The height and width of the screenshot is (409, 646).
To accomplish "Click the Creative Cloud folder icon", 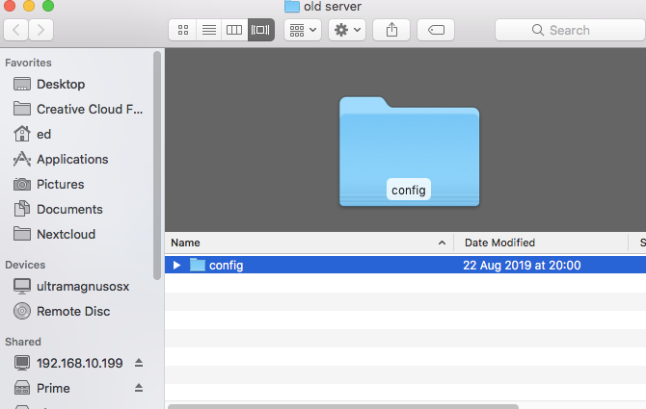I will pos(22,109).
